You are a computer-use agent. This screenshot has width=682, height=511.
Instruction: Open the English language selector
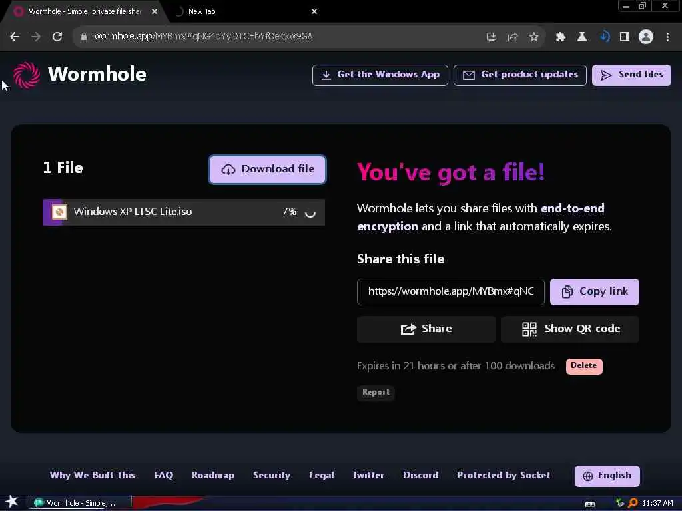(607, 476)
